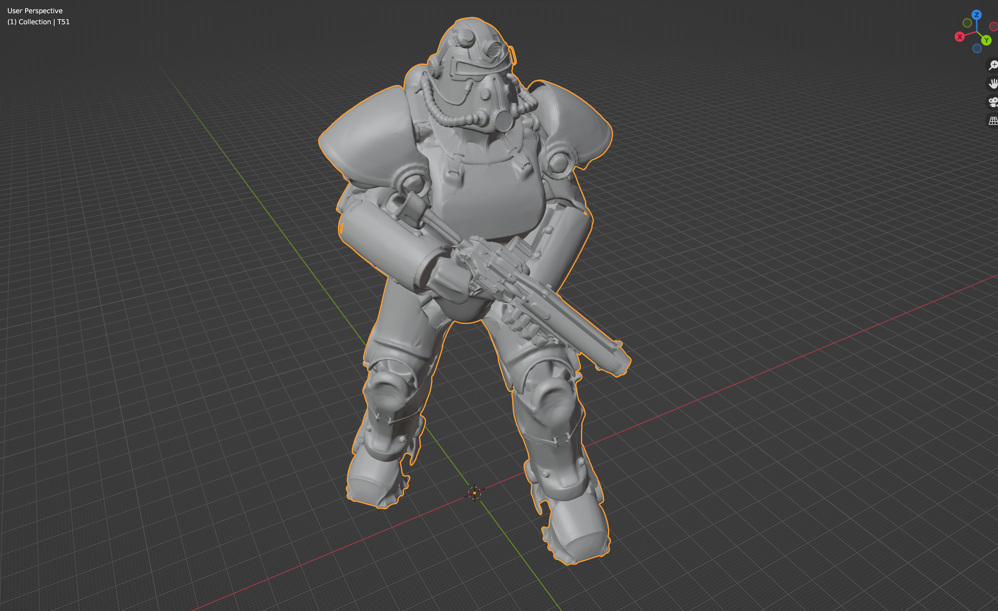Click the green Y axis gizmo handle
The width and height of the screenshot is (998, 611).
986,40
